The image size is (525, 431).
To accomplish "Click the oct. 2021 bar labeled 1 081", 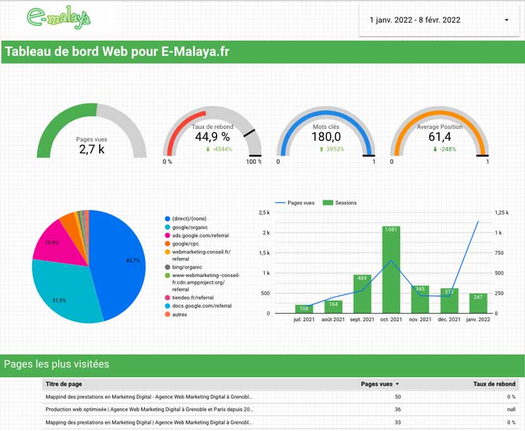I will tap(391, 270).
